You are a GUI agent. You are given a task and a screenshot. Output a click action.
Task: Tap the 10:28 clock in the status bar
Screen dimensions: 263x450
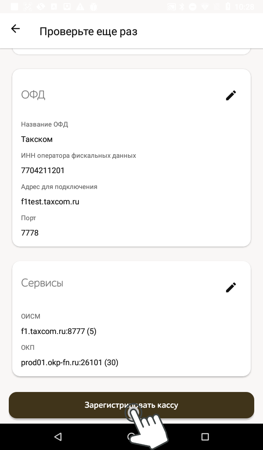(244, 7)
